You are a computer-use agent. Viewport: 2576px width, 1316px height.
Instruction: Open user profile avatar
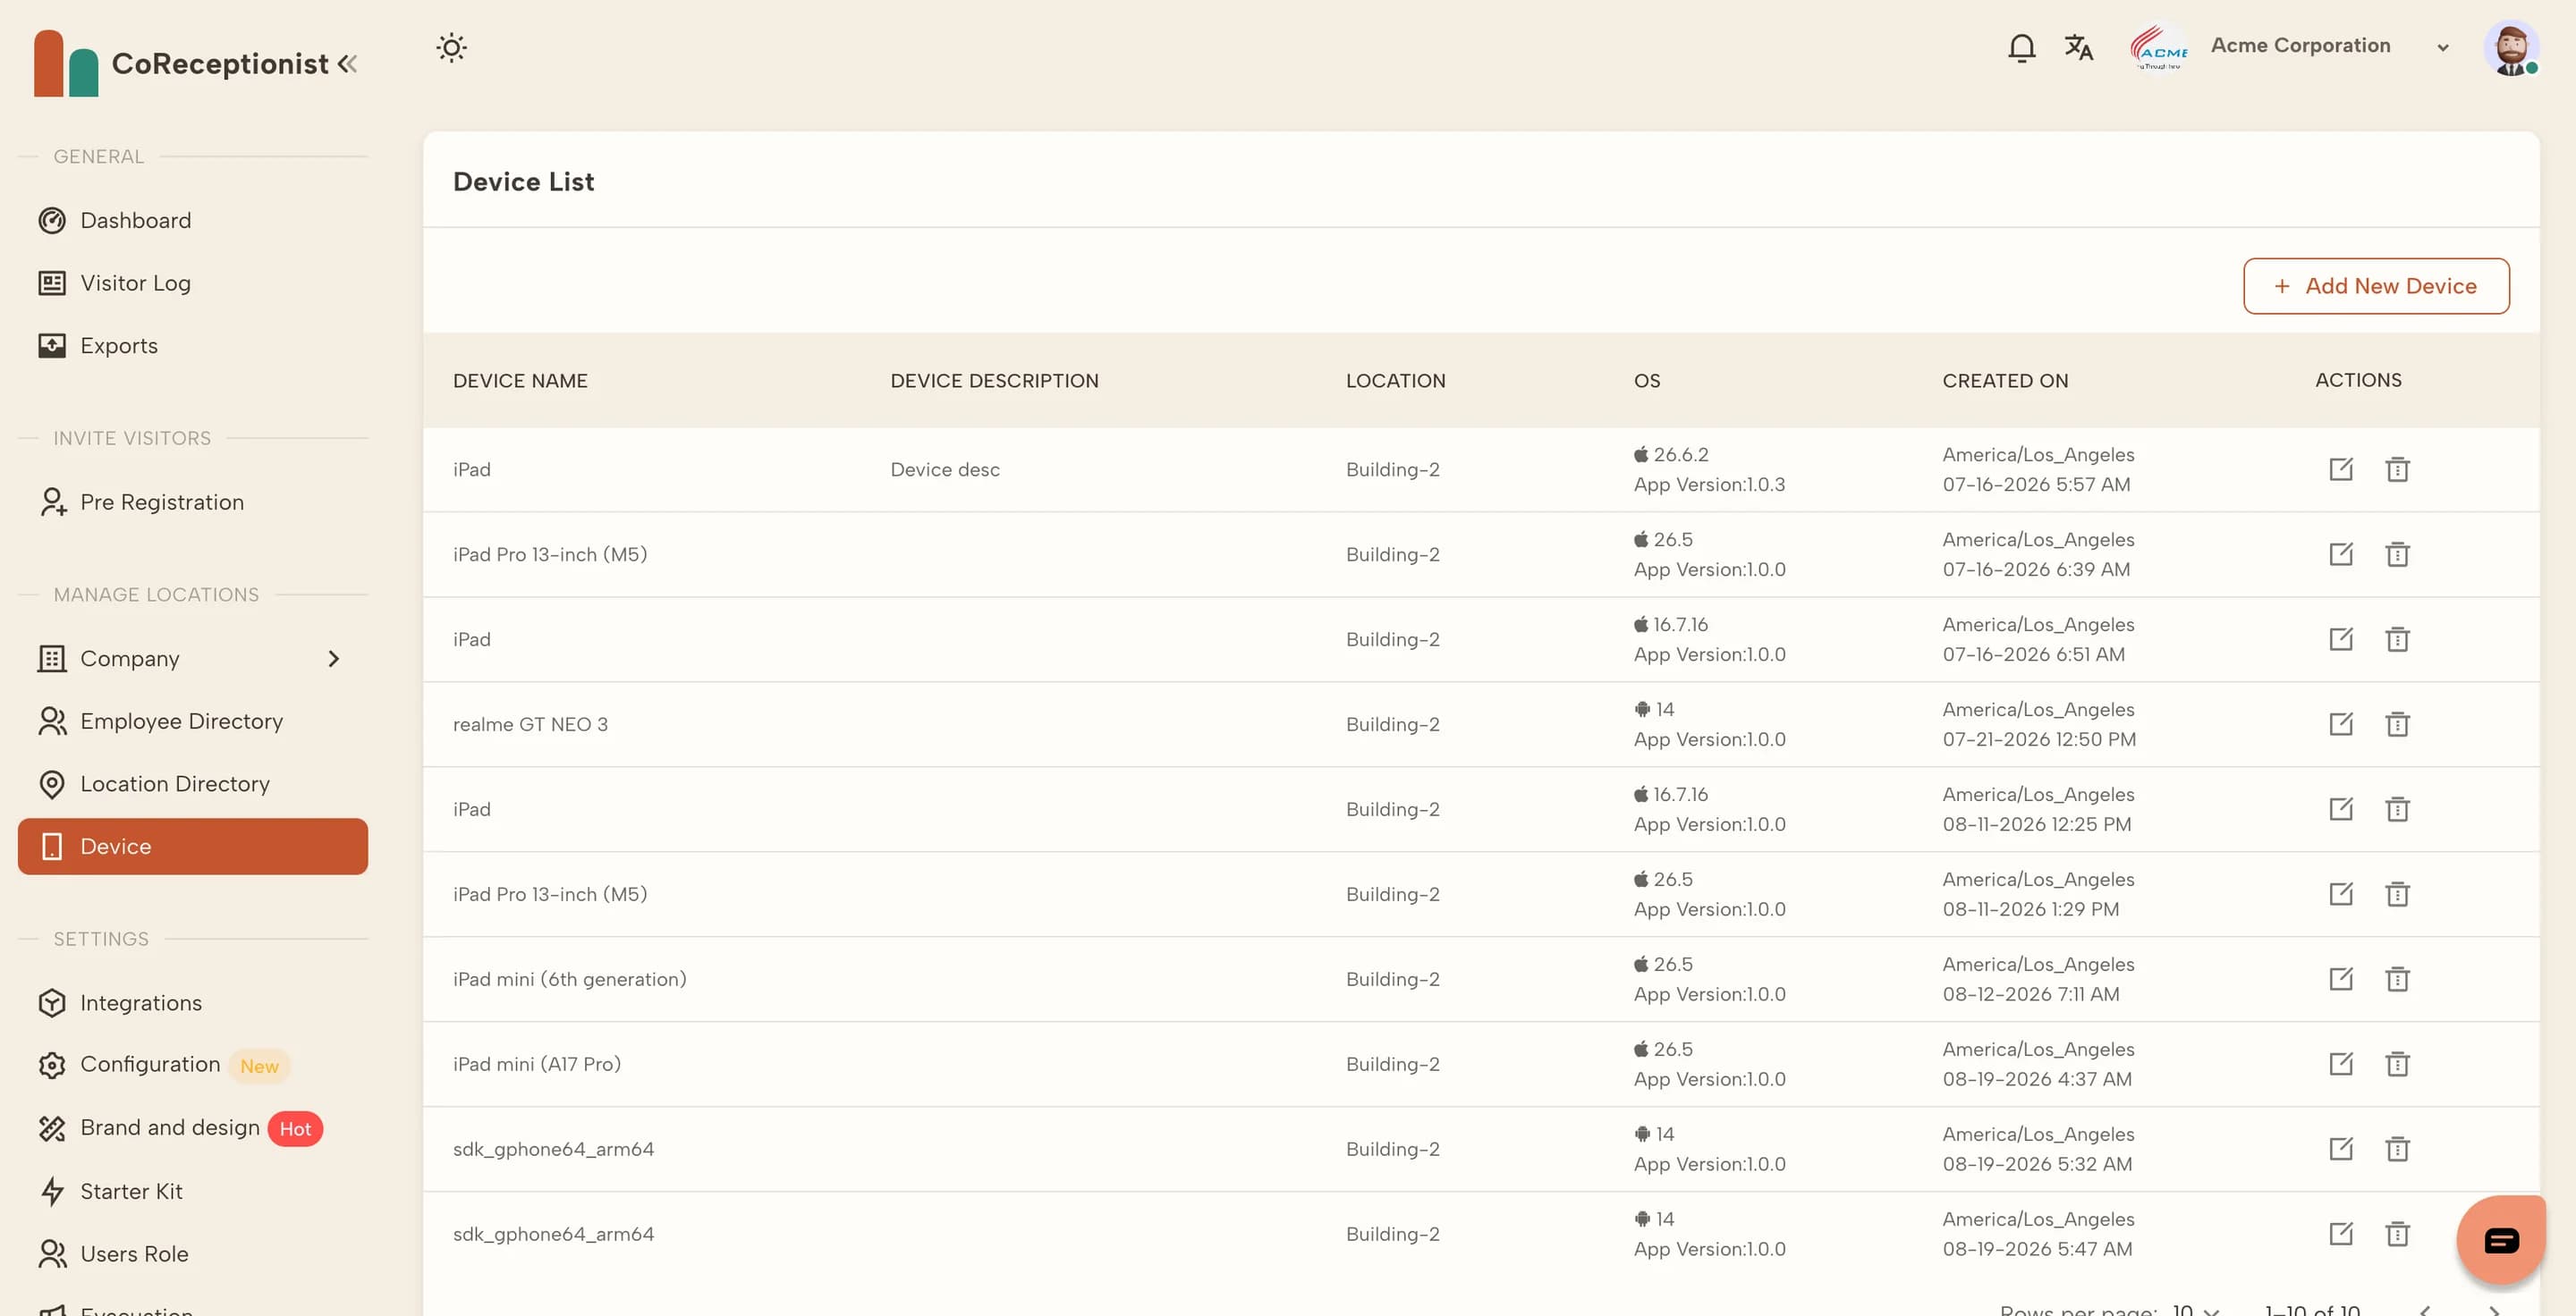click(2511, 47)
